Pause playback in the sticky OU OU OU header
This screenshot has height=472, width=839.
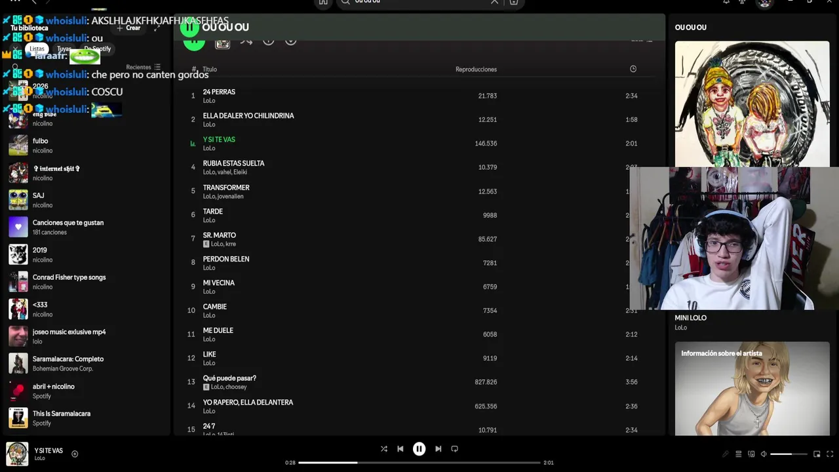[189, 27]
